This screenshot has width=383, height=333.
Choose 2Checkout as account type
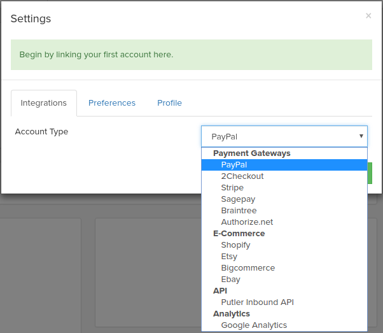point(284,176)
